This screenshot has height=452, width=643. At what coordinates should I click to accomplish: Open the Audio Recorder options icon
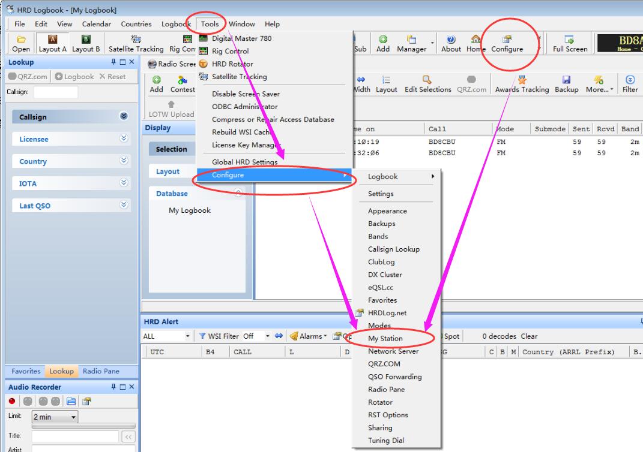(x=86, y=401)
